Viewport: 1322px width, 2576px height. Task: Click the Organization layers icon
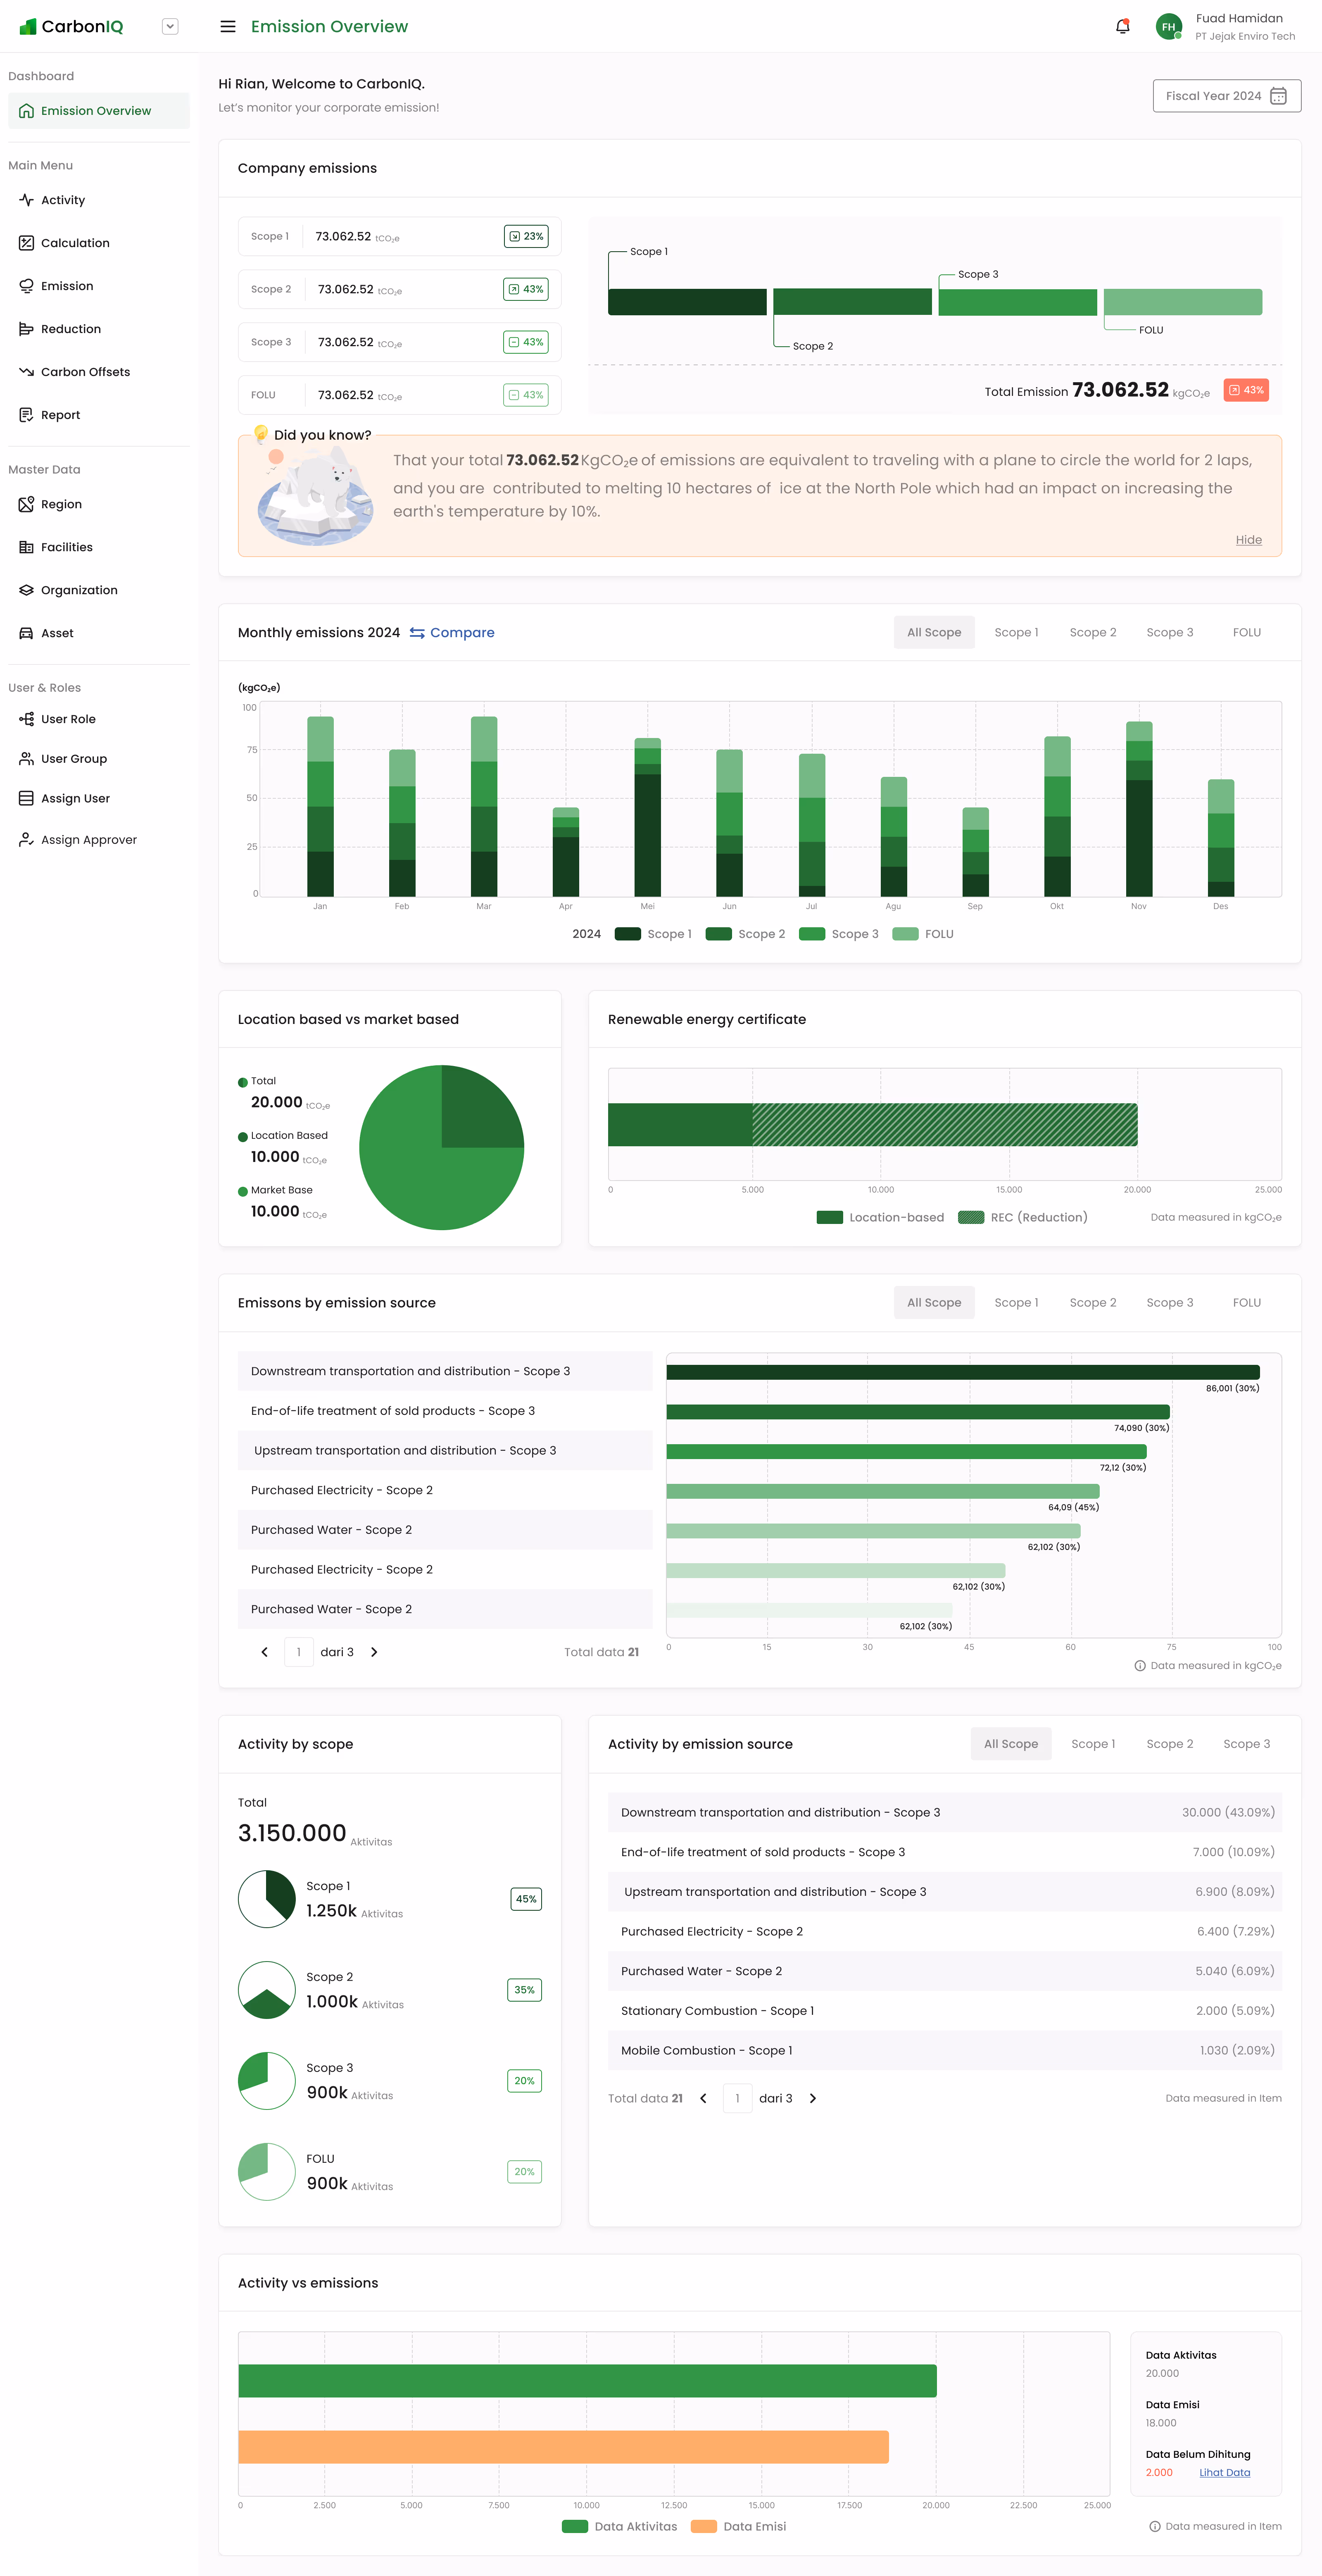click(26, 590)
